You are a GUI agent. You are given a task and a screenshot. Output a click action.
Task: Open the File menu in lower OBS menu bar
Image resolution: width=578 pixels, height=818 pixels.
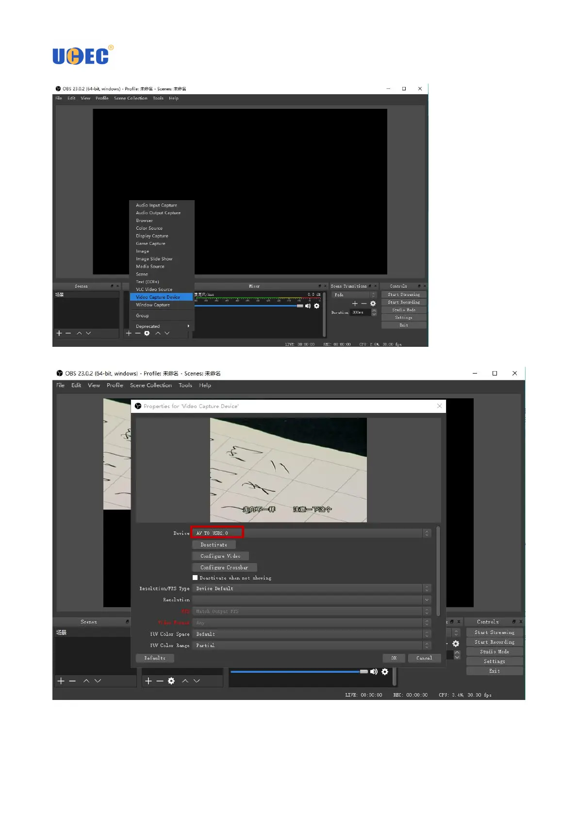(x=61, y=385)
